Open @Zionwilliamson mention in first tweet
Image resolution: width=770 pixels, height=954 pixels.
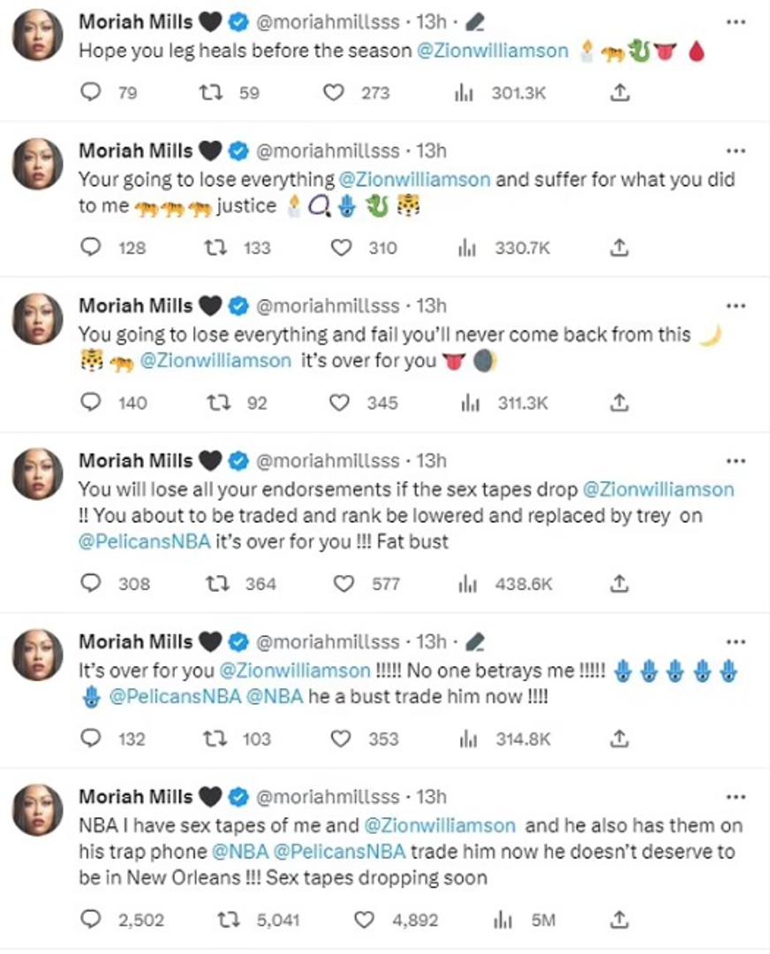point(494,51)
